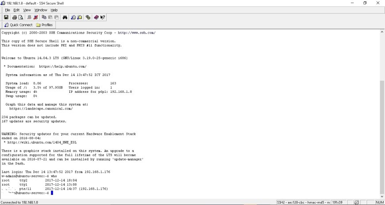The width and height of the screenshot is (385, 205).
Task: Open Find with the binoculars icon
Action: tap(65, 17)
